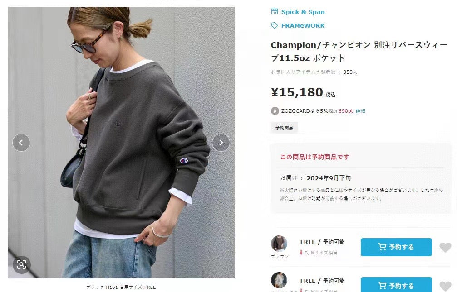
Task: Click the ZOZOCARD point P icon
Action: 275,111
